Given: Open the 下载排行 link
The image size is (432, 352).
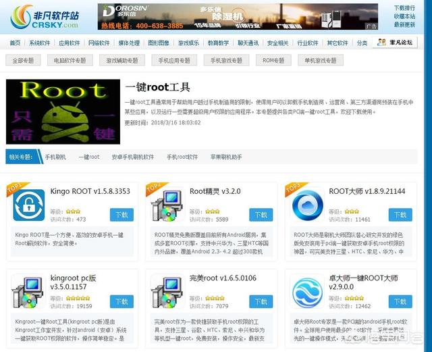Looking at the screenshot, I should [x=404, y=8].
